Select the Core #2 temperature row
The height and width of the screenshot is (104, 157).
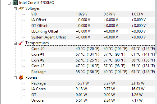coord(38,60)
